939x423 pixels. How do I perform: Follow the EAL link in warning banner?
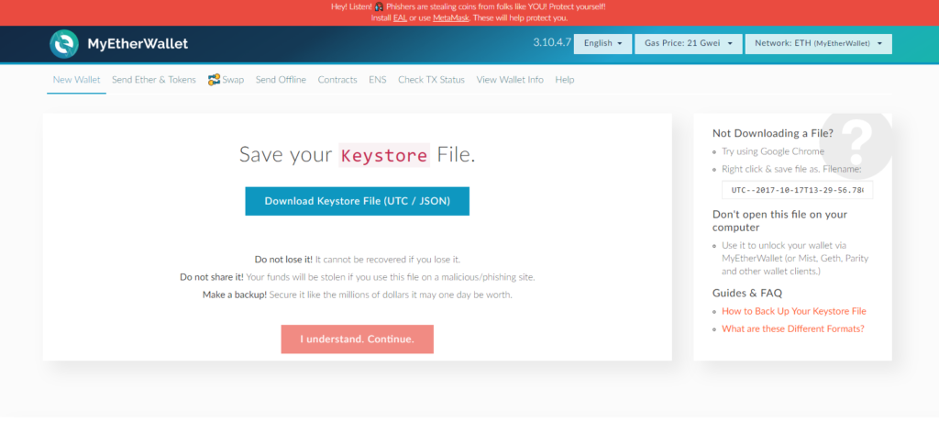400,18
